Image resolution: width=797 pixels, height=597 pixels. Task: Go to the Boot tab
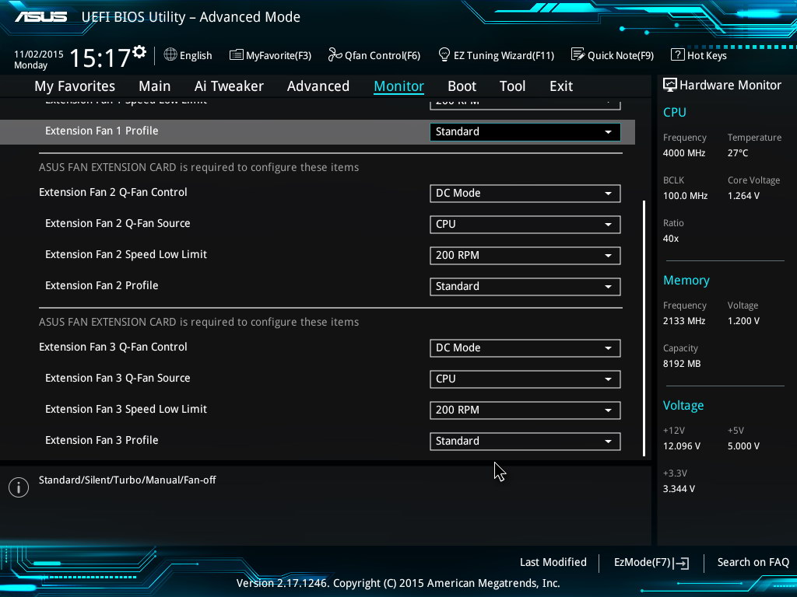[462, 86]
